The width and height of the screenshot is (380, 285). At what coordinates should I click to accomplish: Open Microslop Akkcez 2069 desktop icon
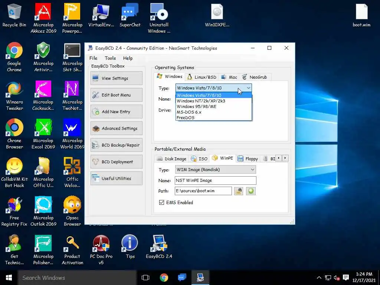pyautogui.click(x=43, y=18)
